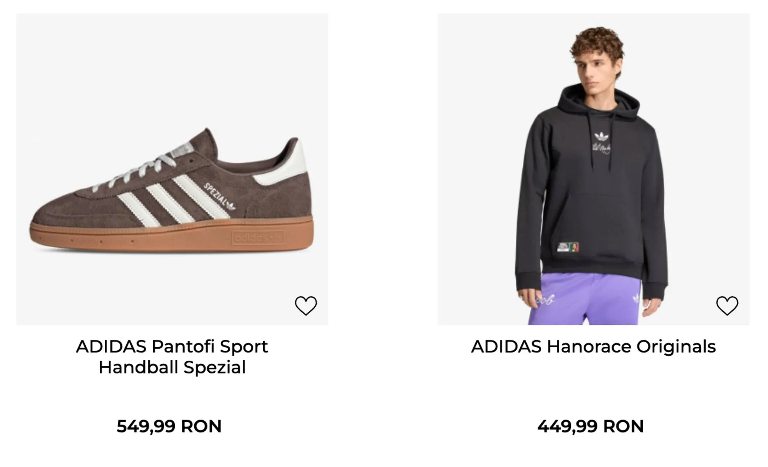Open the ADIDAS Hanorace Originals title link
The image size is (768, 467).
pos(593,346)
